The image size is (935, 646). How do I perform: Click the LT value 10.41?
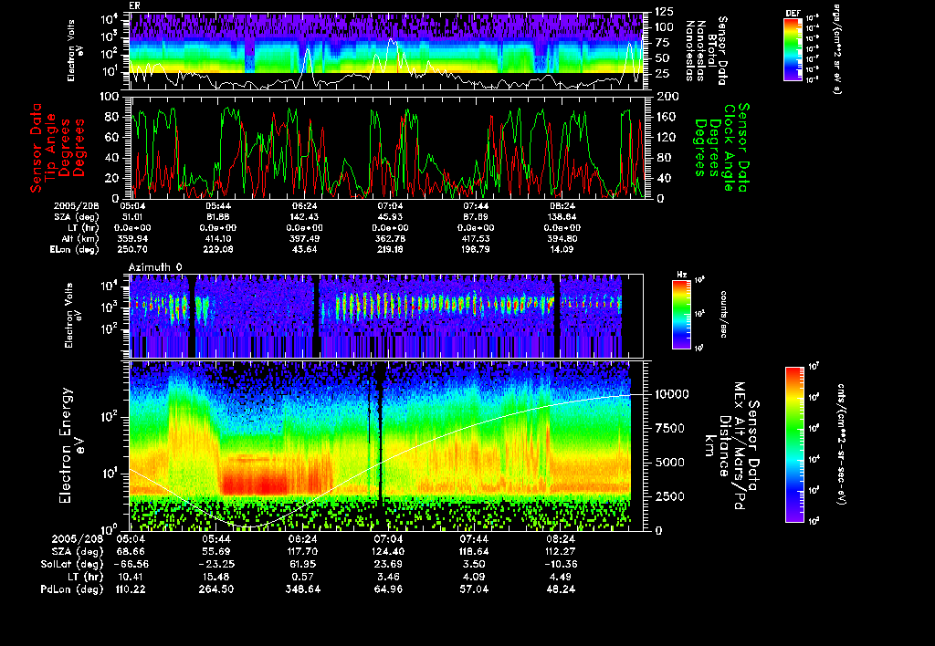(x=131, y=577)
